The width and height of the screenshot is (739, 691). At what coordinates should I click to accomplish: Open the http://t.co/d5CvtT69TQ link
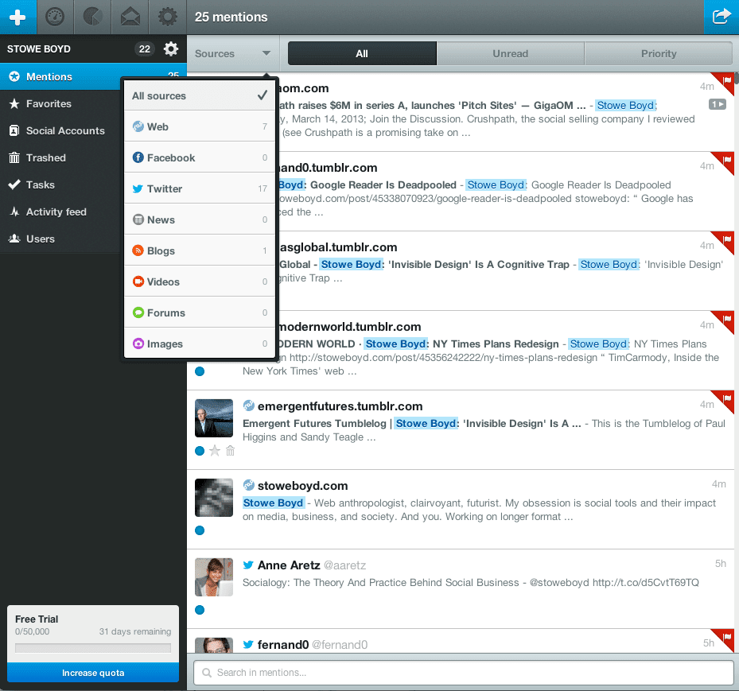646,583
